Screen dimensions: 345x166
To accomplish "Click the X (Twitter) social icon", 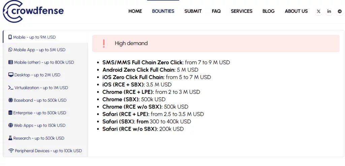I will click(x=319, y=11).
